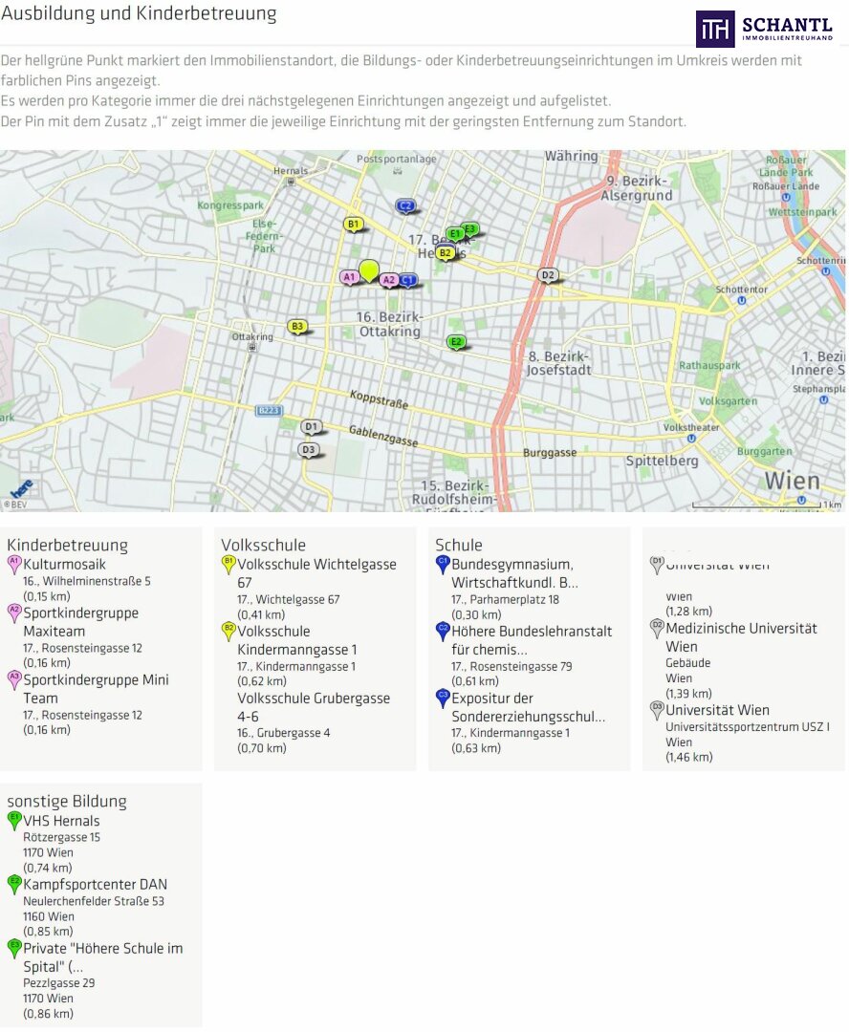Click the Schottentor U-Bahn marker on the map

(x=742, y=301)
